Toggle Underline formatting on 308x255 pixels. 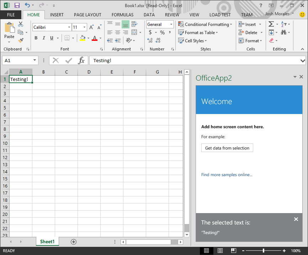point(51,38)
